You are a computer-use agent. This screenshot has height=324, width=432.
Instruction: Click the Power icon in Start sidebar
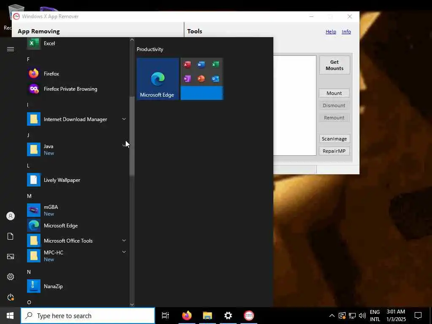point(11,297)
